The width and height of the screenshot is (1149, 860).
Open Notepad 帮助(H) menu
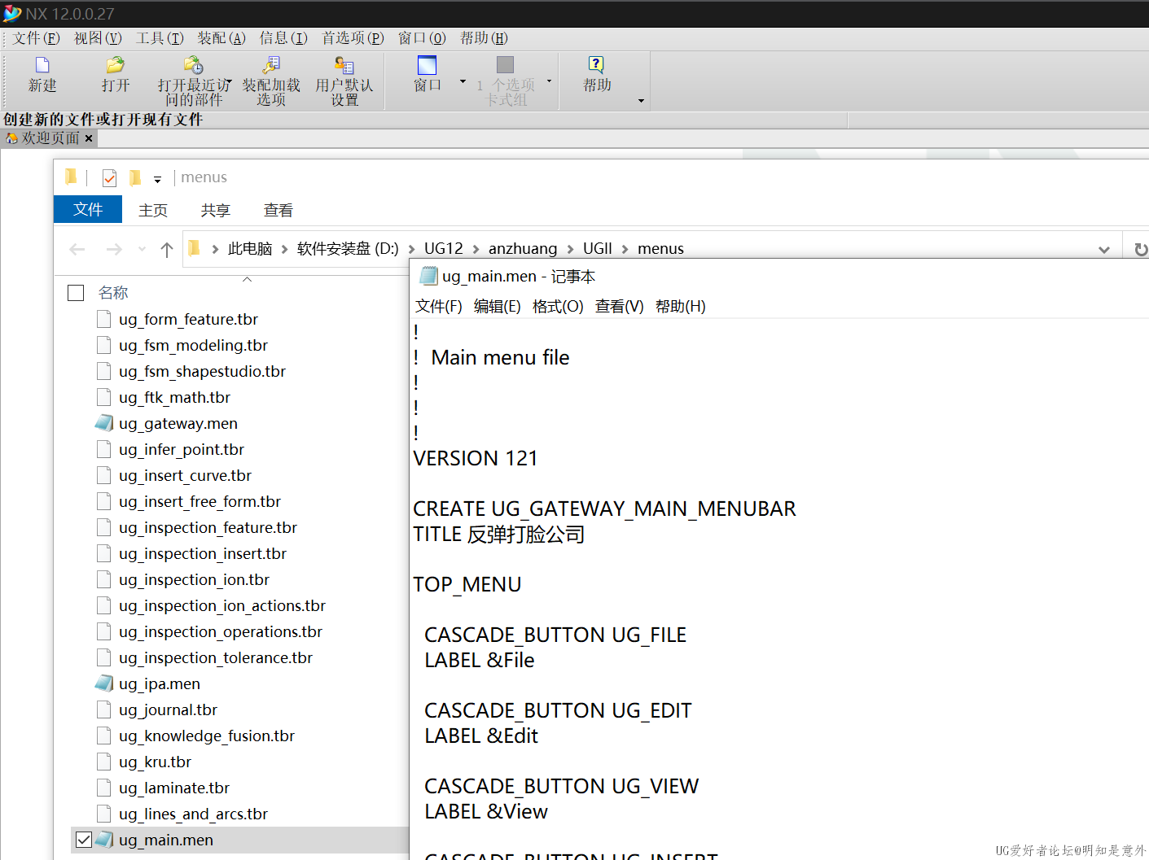tap(680, 306)
